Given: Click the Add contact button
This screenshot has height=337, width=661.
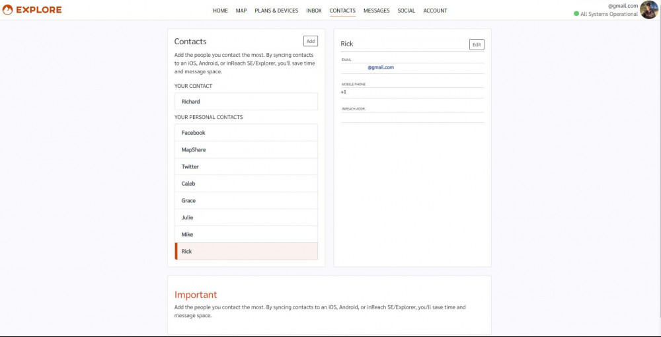Looking at the screenshot, I should (311, 41).
